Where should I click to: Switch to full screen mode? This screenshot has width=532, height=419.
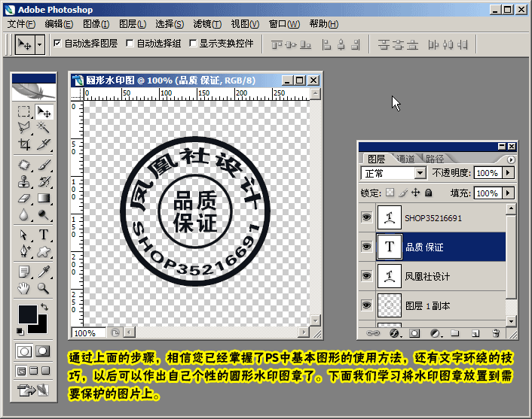pyautogui.click(x=46, y=371)
